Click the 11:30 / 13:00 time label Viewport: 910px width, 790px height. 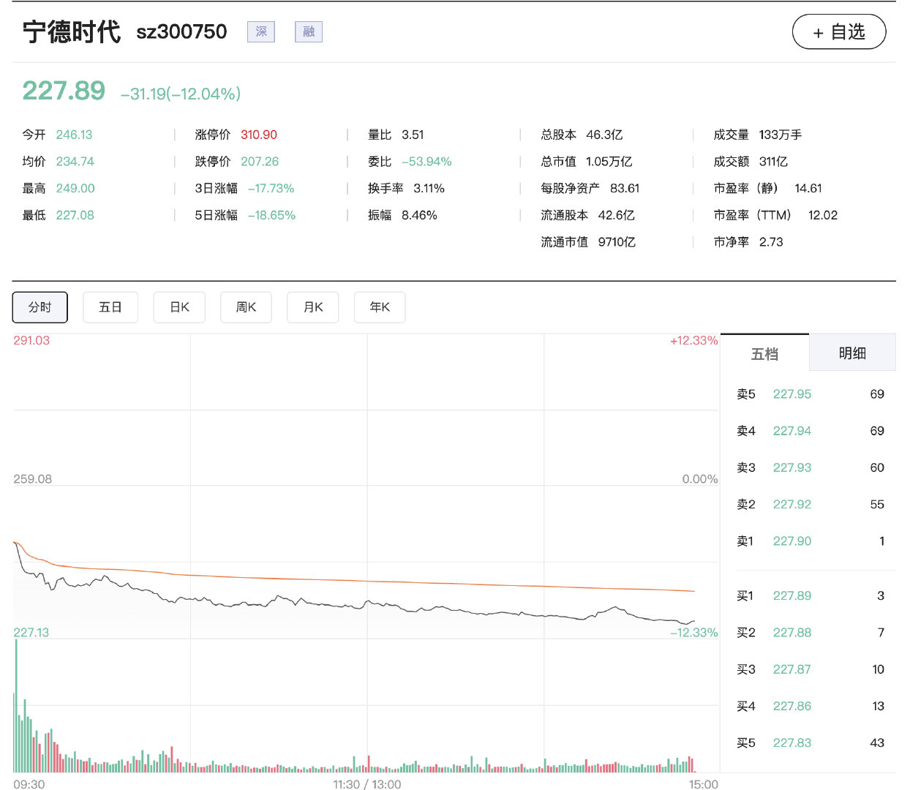pyautogui.click(x=367, y=784)
